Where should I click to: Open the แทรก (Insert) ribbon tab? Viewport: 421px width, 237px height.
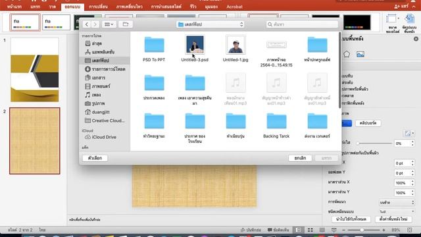pyautogui.click(x=36, y=7)
